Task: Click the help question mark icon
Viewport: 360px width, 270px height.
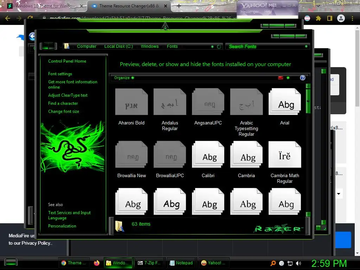Action: pyautogui.click(x=303, y=78)
